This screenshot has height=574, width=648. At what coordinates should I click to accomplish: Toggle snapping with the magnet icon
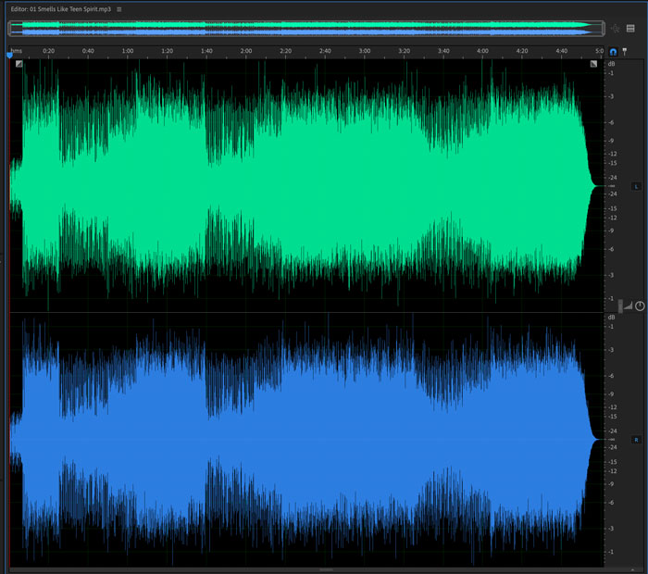pyautogui.click(x=613, y=52)
